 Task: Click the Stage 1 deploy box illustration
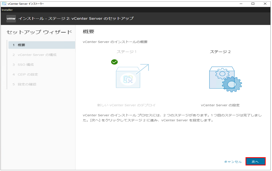[132, 76]
